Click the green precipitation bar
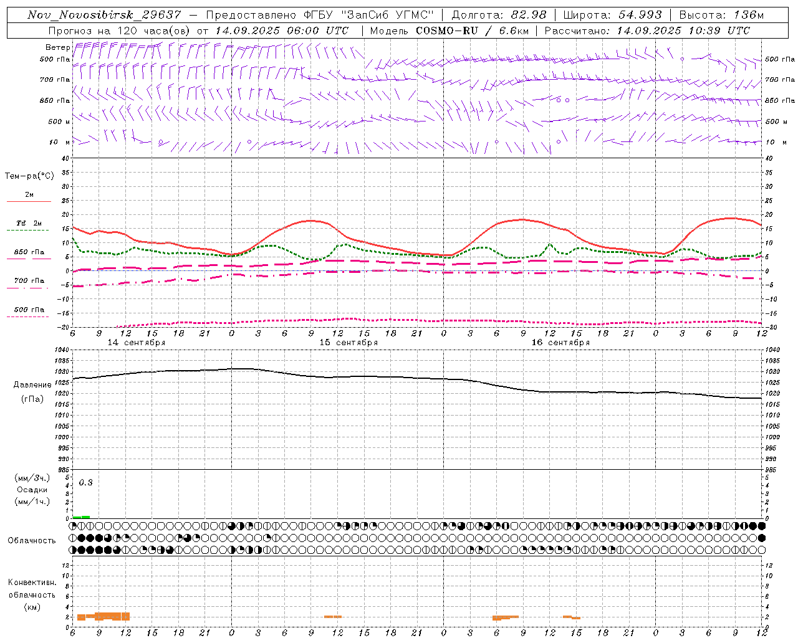Screen dimensions: 798x638 tap(81, 517)
